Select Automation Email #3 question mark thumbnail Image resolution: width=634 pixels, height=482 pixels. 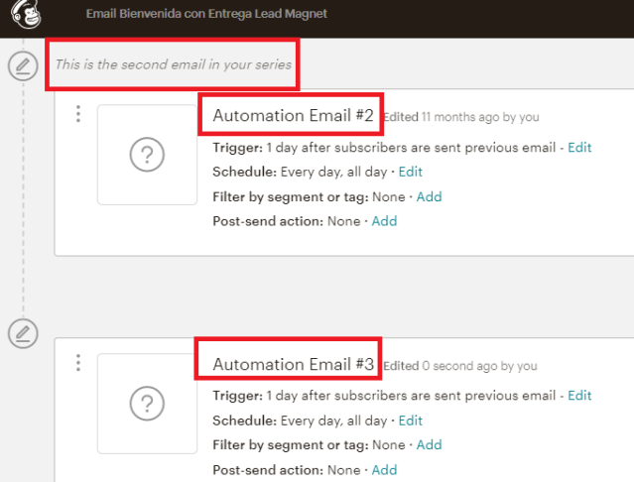(x=147, y=403)
